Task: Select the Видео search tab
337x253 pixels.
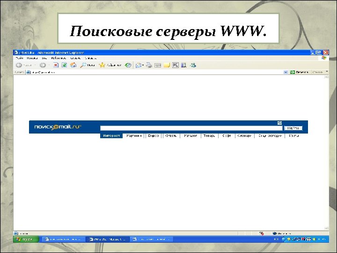Action: click(x=153, y=136)
